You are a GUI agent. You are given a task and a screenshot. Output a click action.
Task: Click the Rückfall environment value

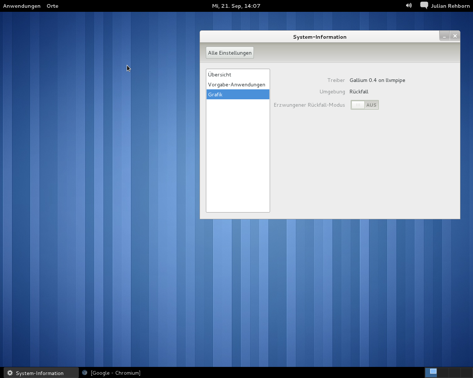click(x=359, y=92)
